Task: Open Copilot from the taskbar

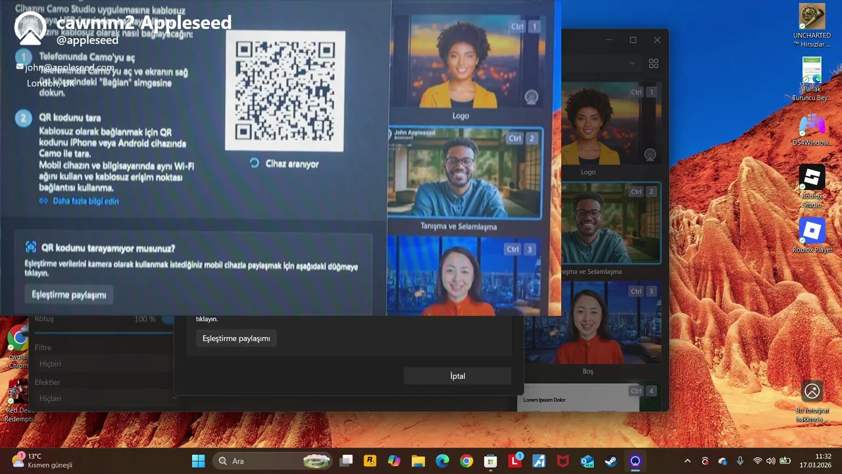Action: [x=394, y=461]
